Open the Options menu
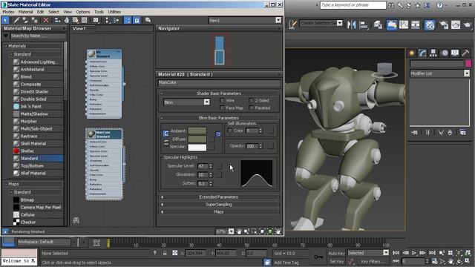Viewport: 475px width, 267px height. 83,12
